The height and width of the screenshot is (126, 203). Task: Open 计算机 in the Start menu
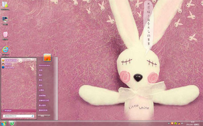click(41, 90)
